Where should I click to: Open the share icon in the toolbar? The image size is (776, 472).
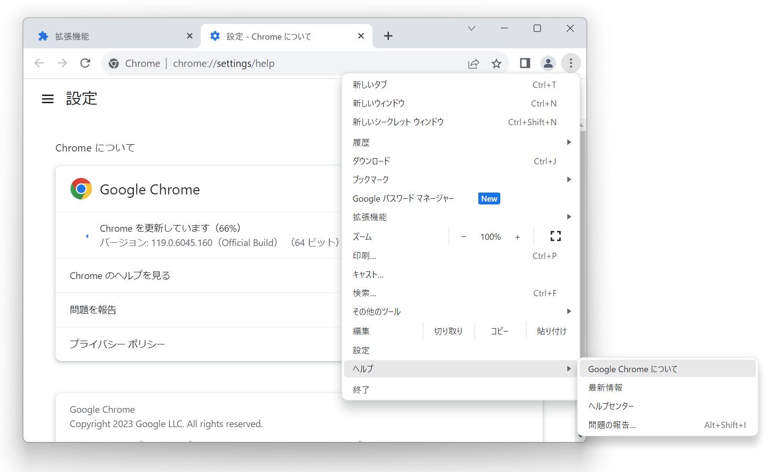(474, 63)
